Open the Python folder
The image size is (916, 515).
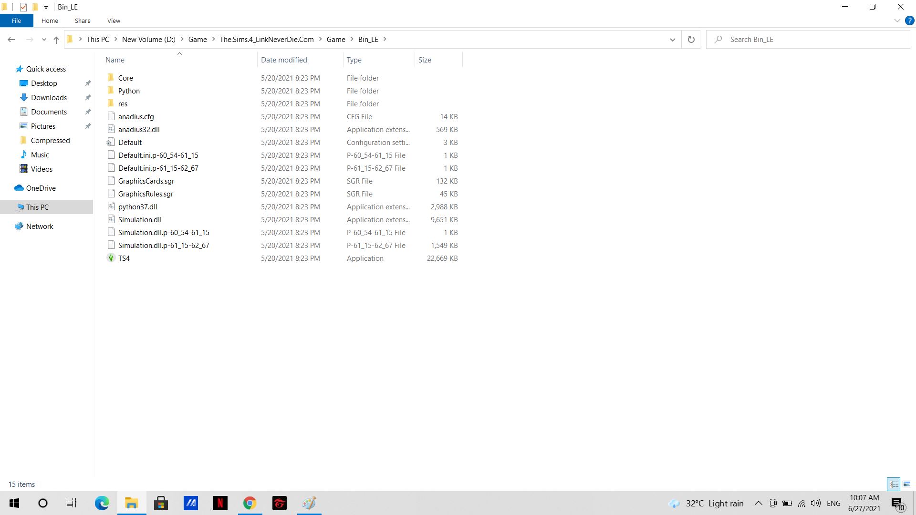(x=128, y=90)
